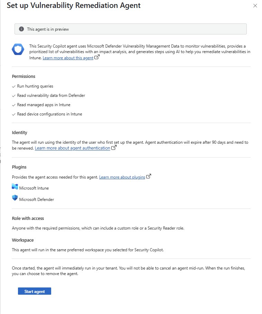The image size is (262, 314).
Task: Click the Microsoft Defender plugin icon
Action: [15, 199]
